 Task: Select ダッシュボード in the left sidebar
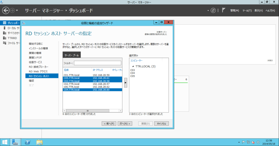(x=10, y=23)
